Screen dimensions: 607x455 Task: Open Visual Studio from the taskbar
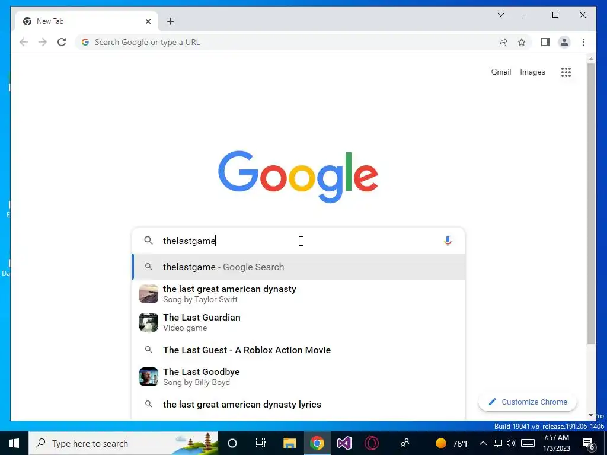point(344,443)
